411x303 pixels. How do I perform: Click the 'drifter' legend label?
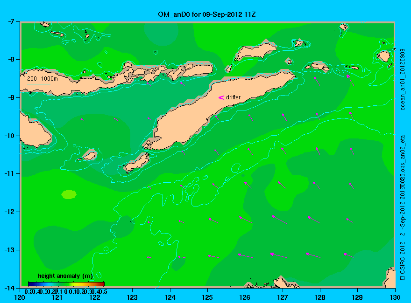click(x=233, y=97)
